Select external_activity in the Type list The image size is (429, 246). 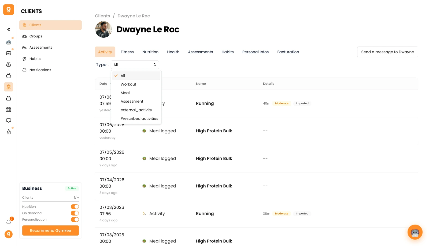point(136,110)
